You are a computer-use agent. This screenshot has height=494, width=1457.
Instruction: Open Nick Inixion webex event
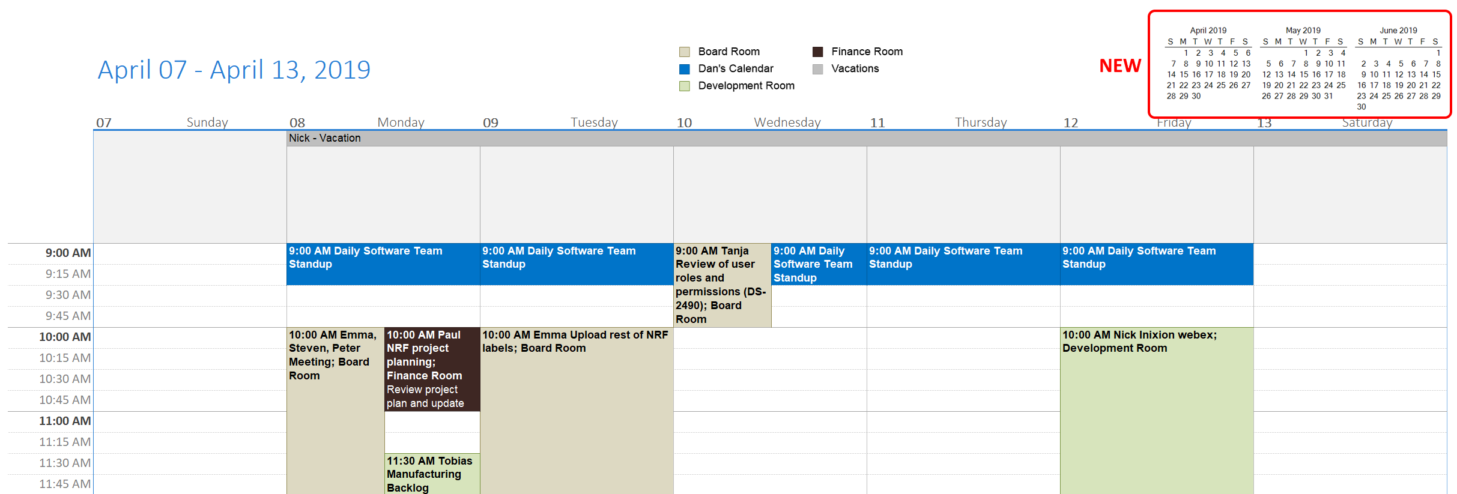pos(1157,411)
